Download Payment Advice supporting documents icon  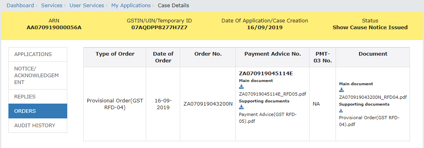pos(241,107)
